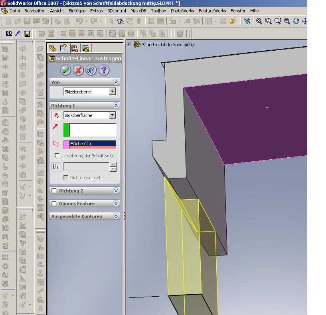Open detailed preview glasses icon
This screenshot has height=315, width=326.
(x=91, y=70)
